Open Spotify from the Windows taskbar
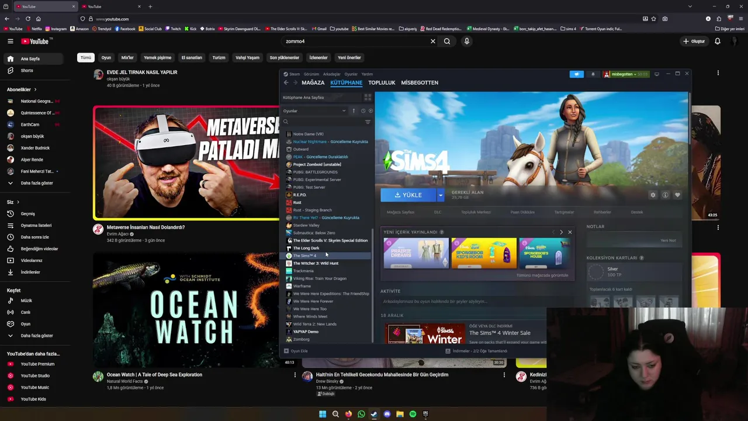The image size is (748, 421). 413,414
